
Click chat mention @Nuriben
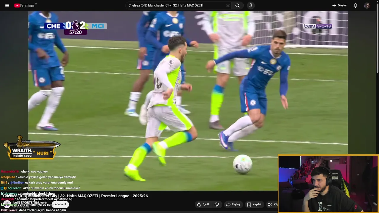click(17, 183)
